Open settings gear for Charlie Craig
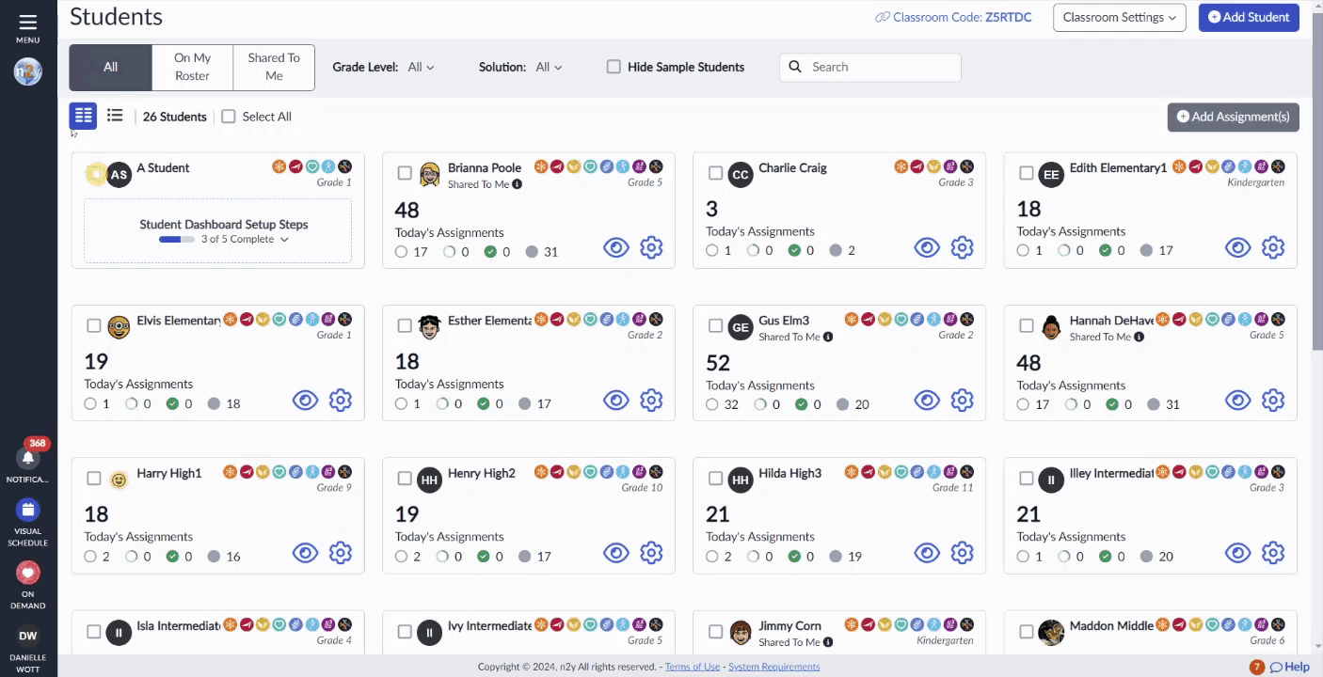Screen dimensions: 1323x677 pyautogui.click(x=962, y=247)
